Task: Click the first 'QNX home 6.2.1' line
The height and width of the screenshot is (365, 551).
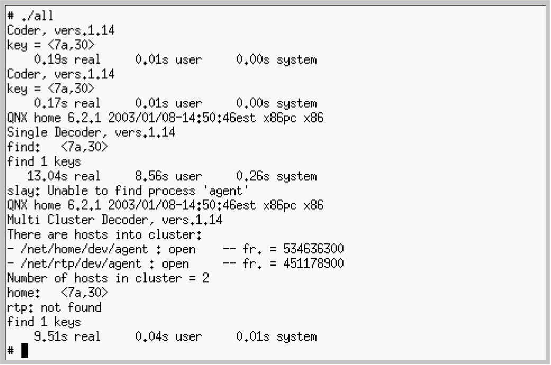Action: [165, 117]
